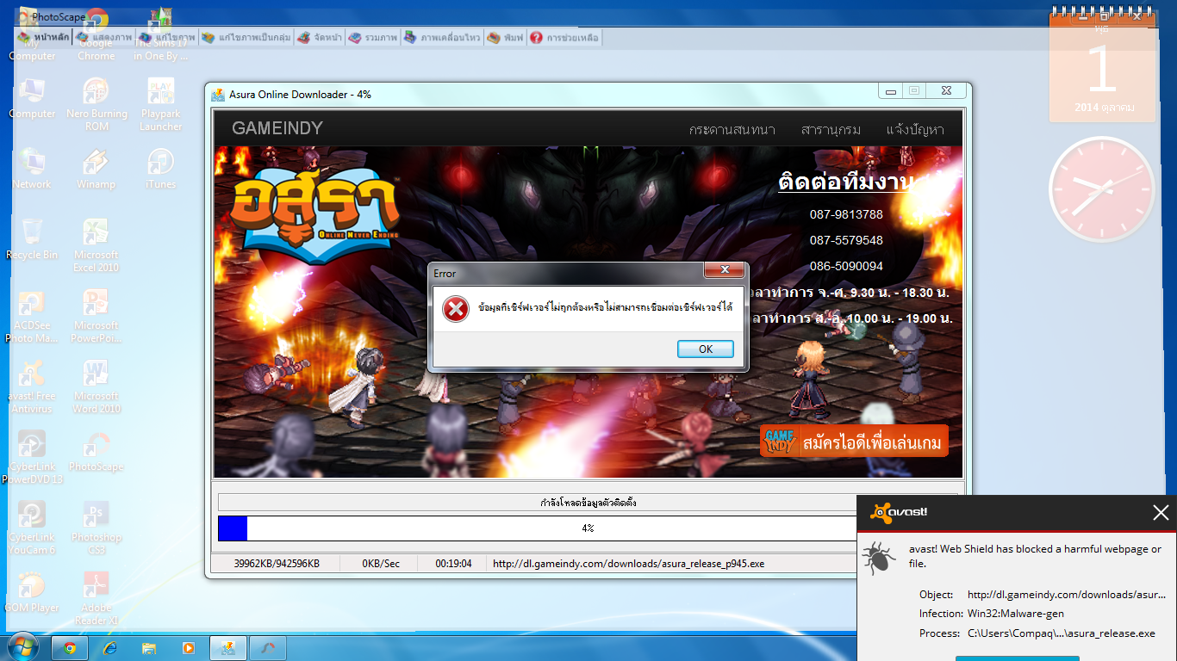Viewport: 1177px width, 661px height.
Task: Select the Adobe Reader XI desktop icon
Action: 97,598
